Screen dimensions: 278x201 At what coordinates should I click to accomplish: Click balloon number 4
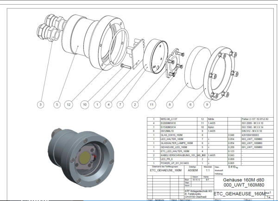coord(109,105)
